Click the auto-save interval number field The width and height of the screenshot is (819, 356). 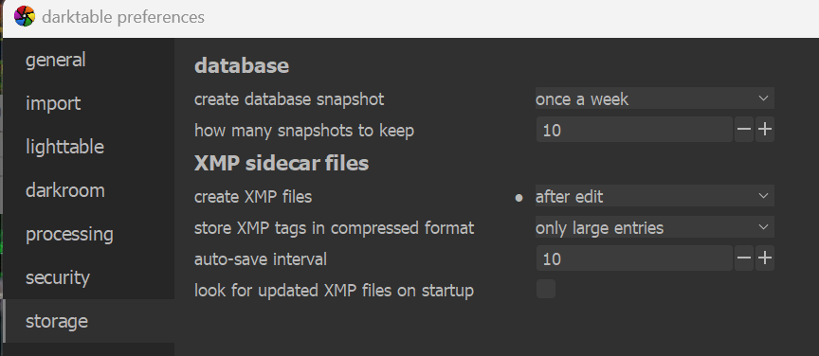(634, 258)
